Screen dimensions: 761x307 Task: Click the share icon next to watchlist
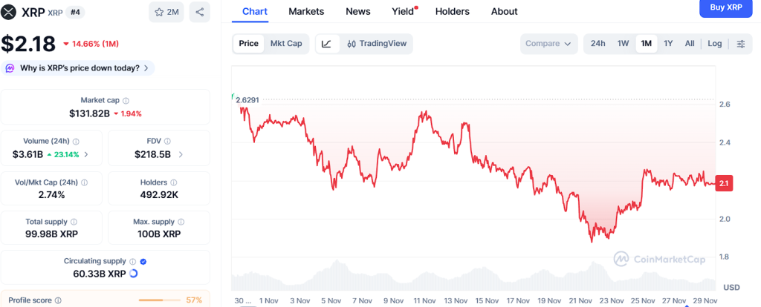click(199, 12)
